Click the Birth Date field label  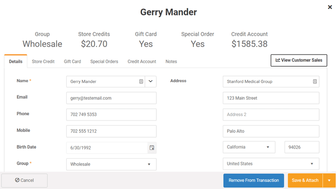click(x=26, y=147)
